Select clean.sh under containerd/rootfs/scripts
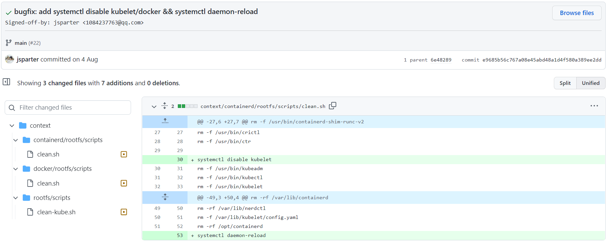Viewport: 608px width, 243px height. (48, 154)
